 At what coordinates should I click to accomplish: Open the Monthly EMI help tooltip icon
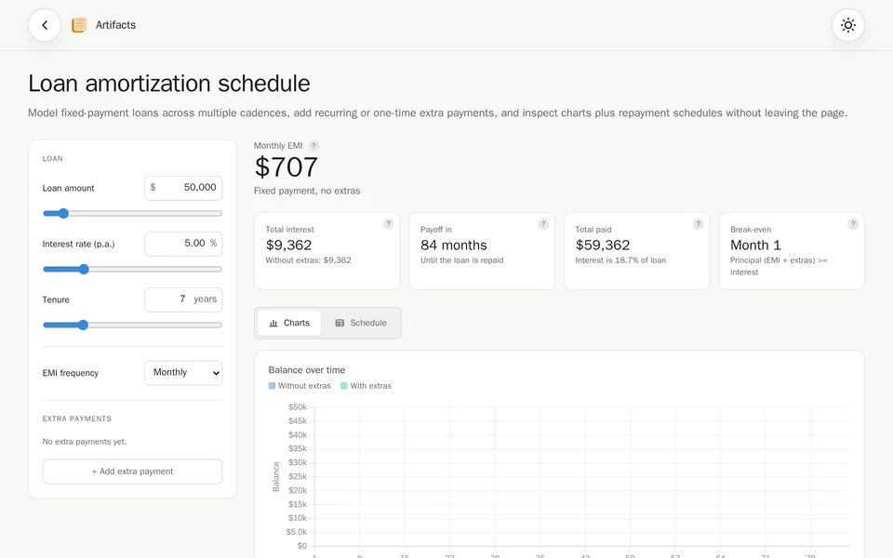click(313, 146)
